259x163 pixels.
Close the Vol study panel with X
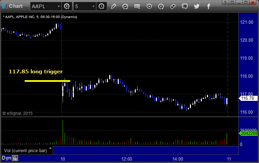pyautogui.click(x=50, y=148)
